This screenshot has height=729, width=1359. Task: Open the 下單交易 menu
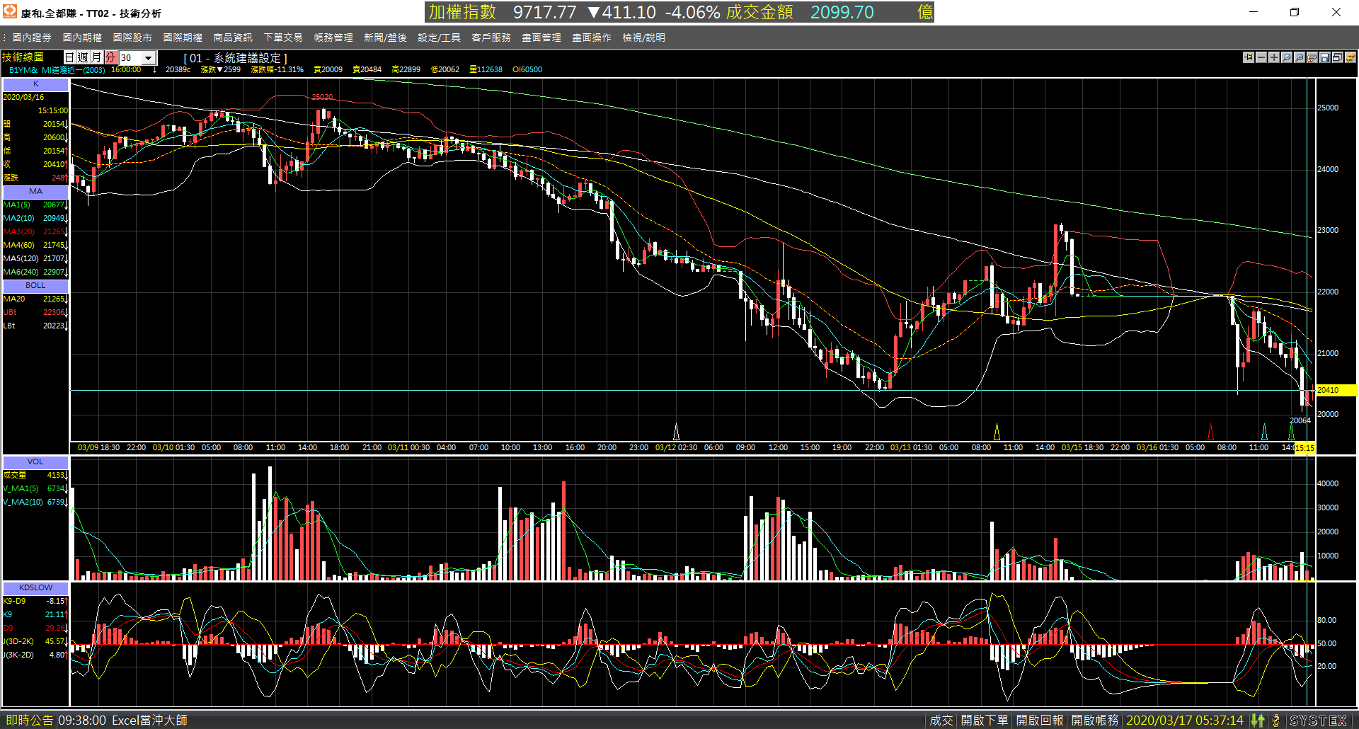(283, 38)
